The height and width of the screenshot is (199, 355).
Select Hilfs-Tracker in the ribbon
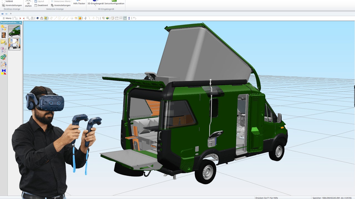click(x=79, y=4)
